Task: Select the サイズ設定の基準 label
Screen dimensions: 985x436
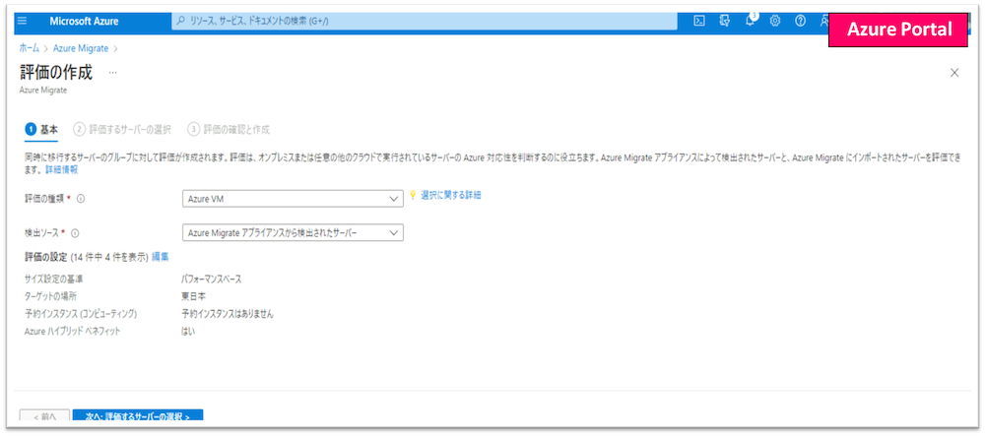Action: (53, 280)
